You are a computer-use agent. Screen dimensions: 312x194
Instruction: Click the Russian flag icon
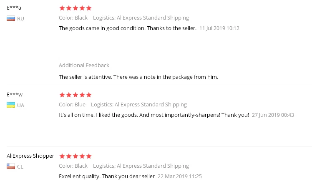(x=11, y=18)
